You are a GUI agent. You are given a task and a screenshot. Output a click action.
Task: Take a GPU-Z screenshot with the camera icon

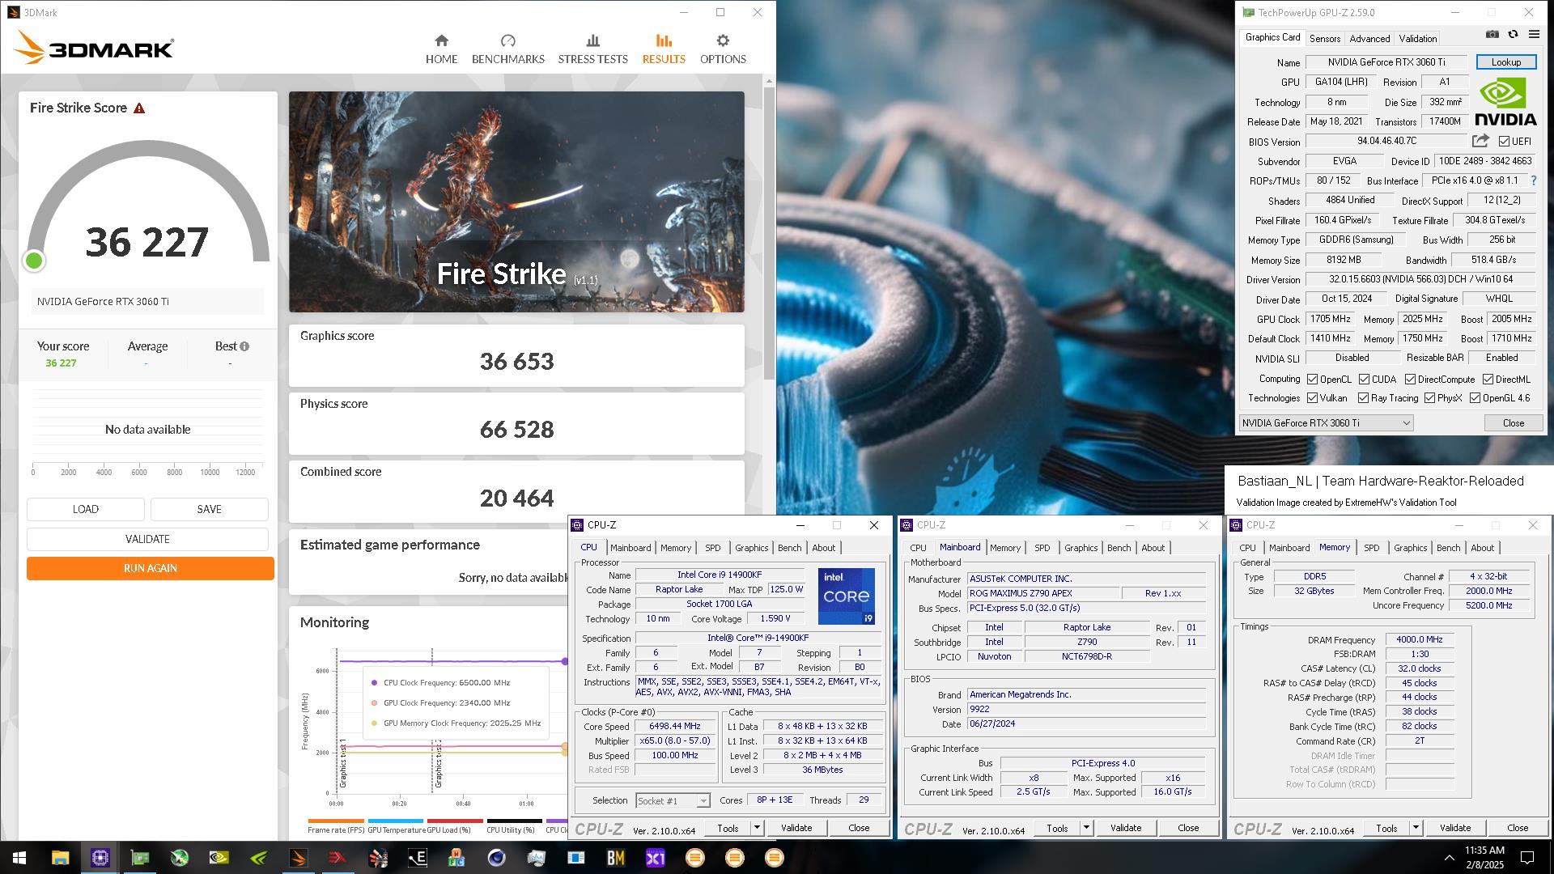(x=1492, y=35)
